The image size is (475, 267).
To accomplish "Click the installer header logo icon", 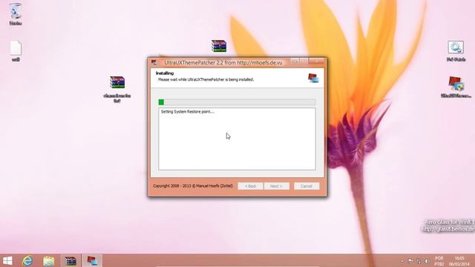I will click(x=313, y=78).
